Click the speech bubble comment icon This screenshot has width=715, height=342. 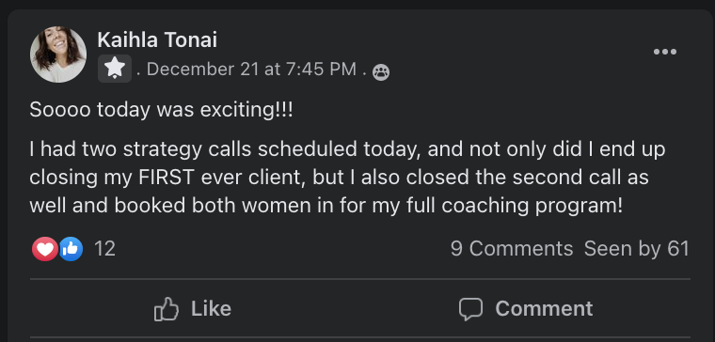pos(470,309)
